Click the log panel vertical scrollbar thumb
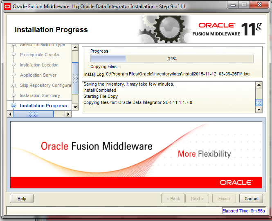Viewport: 272px width, 221px height. point(259,103)
